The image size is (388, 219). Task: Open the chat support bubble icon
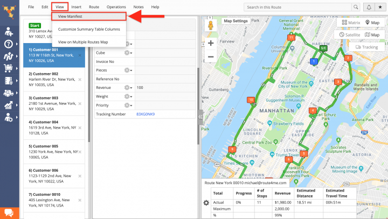pos(9,213)
